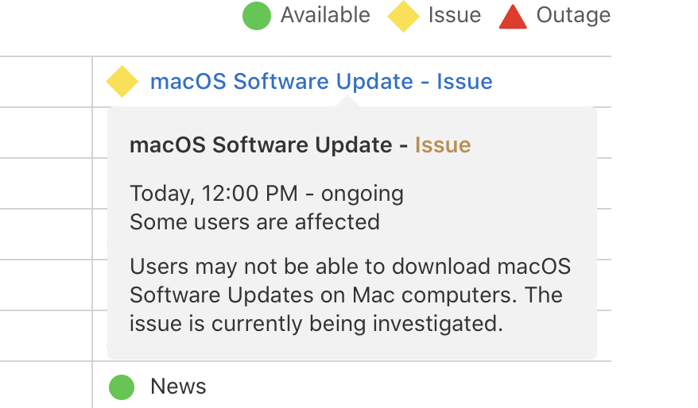Viewport: 698px width, 408px height.
Task: Click the popover's pointer arrow tip
Action: click(x=347, y=101)
